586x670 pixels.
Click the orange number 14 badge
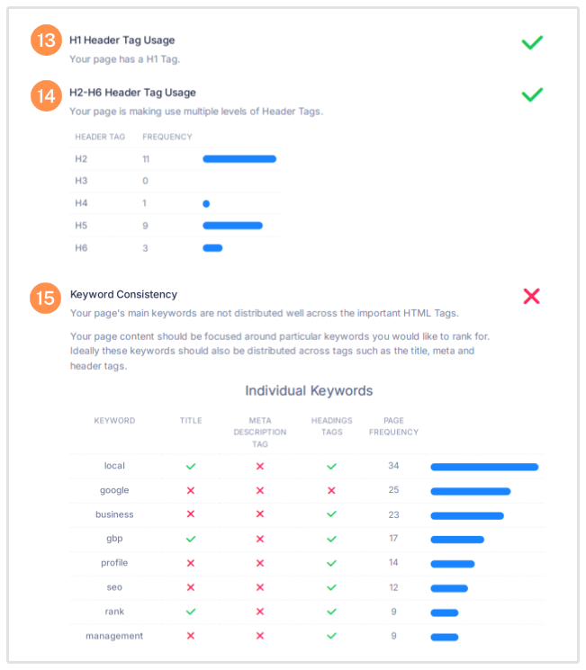point(46,96)
